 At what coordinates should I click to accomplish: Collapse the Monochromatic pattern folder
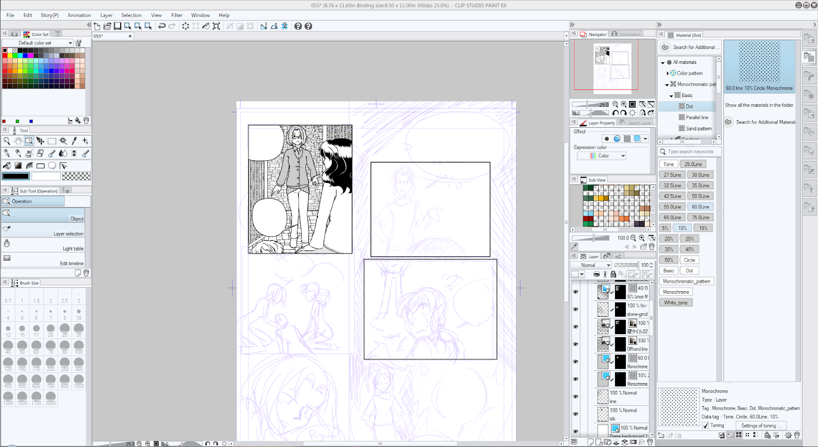667,85
